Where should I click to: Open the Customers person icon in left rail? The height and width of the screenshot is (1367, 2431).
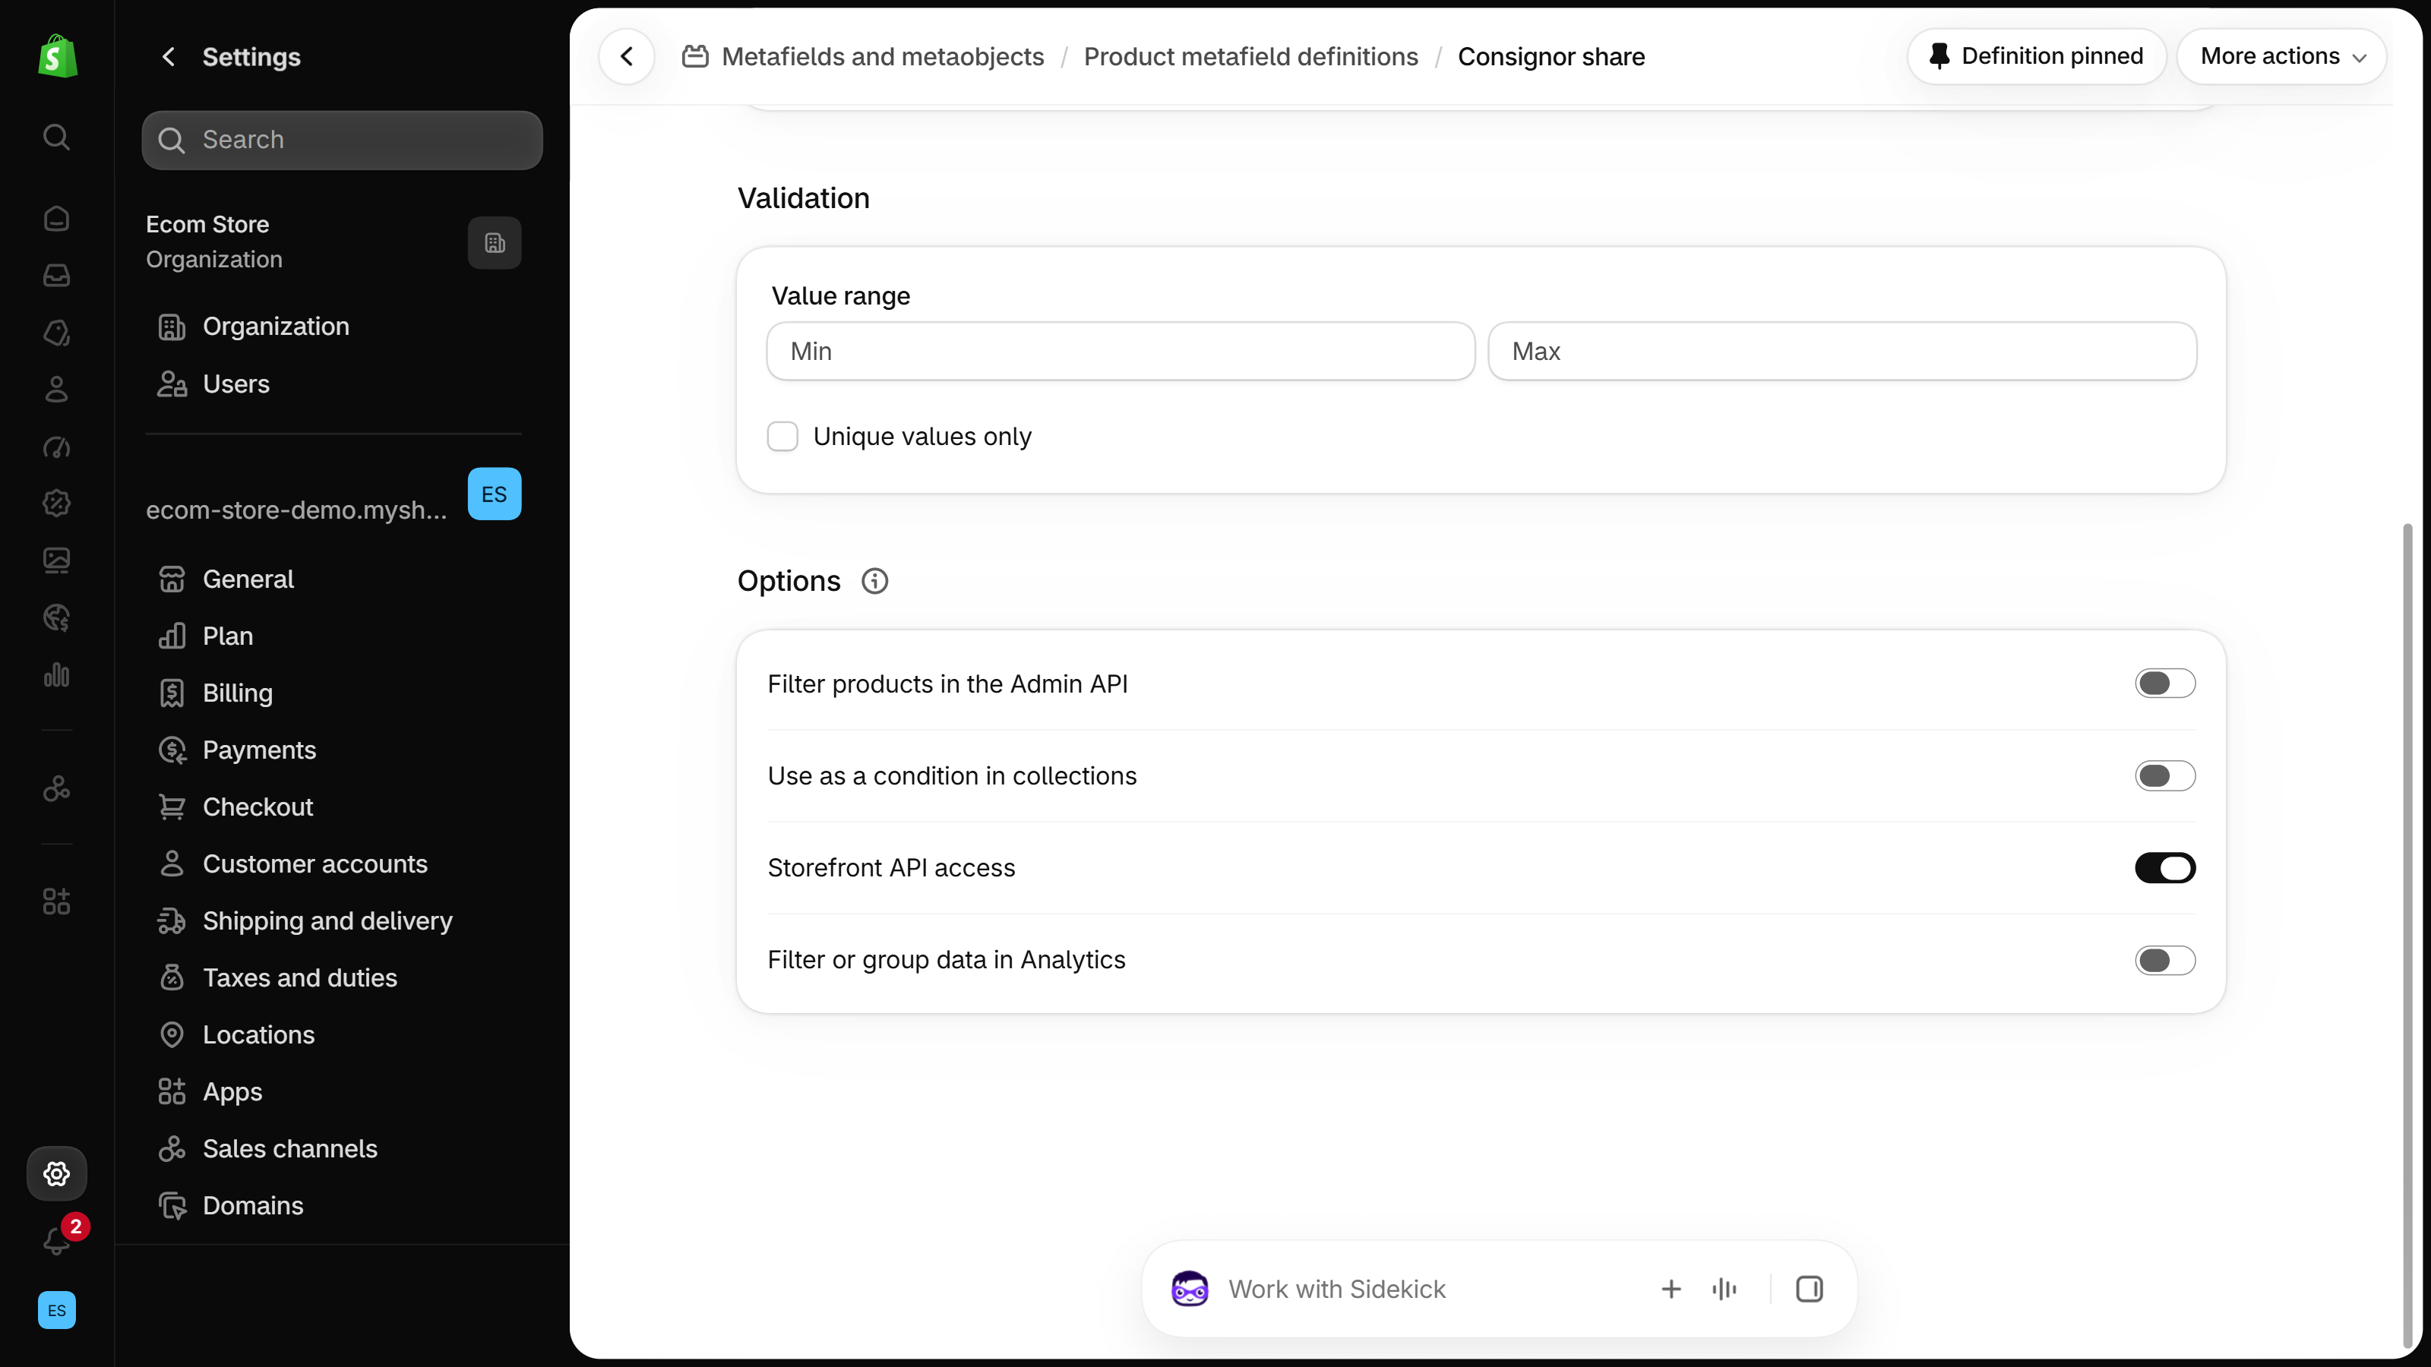tap(57, 390)
